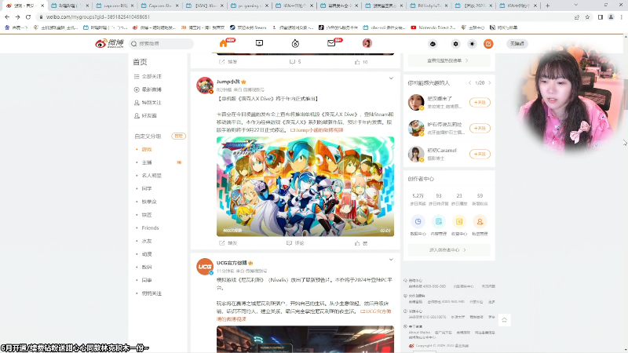The width and height of the screenshot is (628, 353).
Task: Click back-to-top arrow button
Action: tap(504, 320)
